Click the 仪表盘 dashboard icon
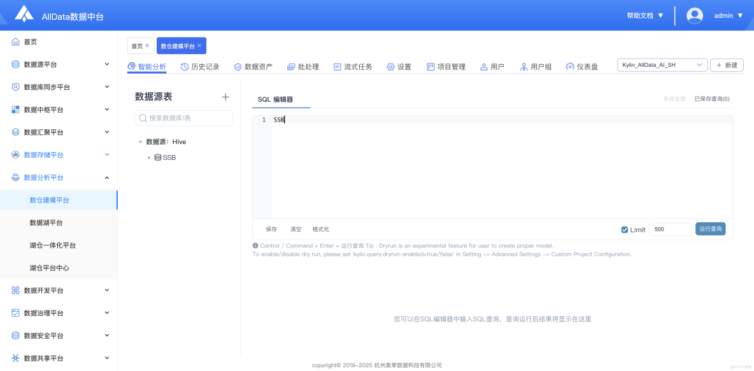The width and height of the screenshot is (754, 371). 570,66
